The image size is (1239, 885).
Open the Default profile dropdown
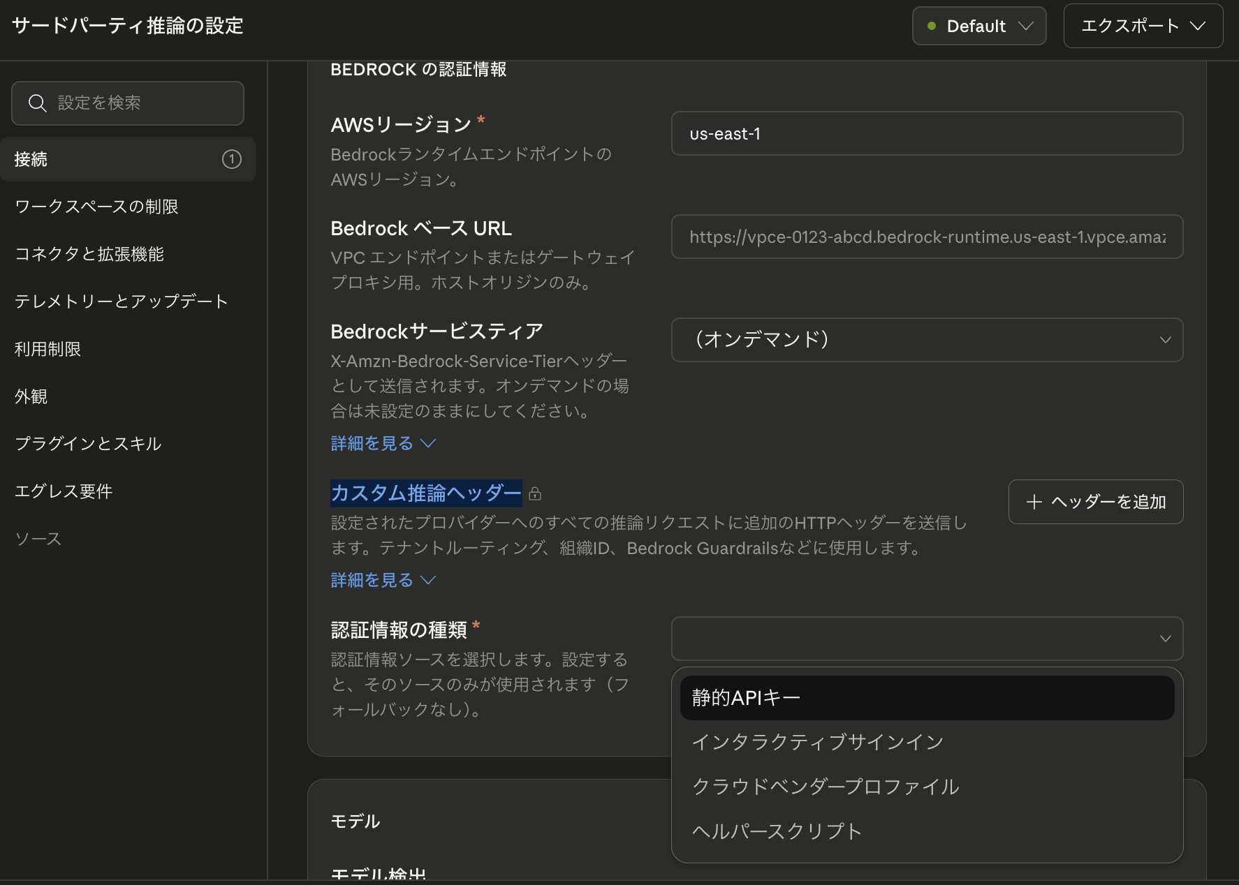[x=979, y=27]
